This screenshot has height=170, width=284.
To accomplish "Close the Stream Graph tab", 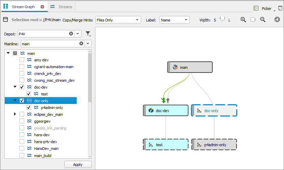I will click(42, 7).
